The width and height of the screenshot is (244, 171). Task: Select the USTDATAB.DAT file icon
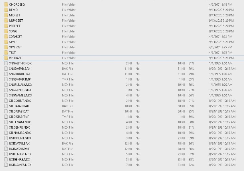6,149
